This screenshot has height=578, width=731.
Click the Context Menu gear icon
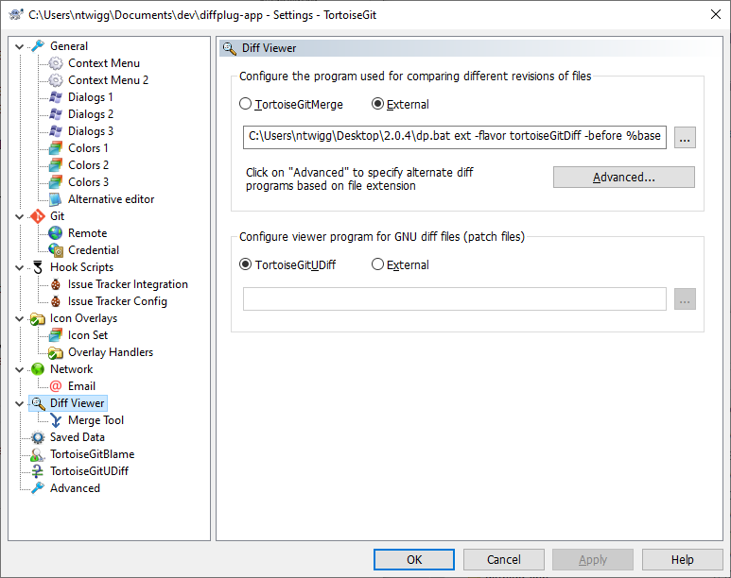point(56,63)
